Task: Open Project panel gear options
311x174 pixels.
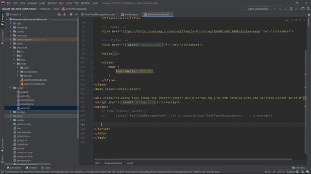Action: [x=71, y=14]
